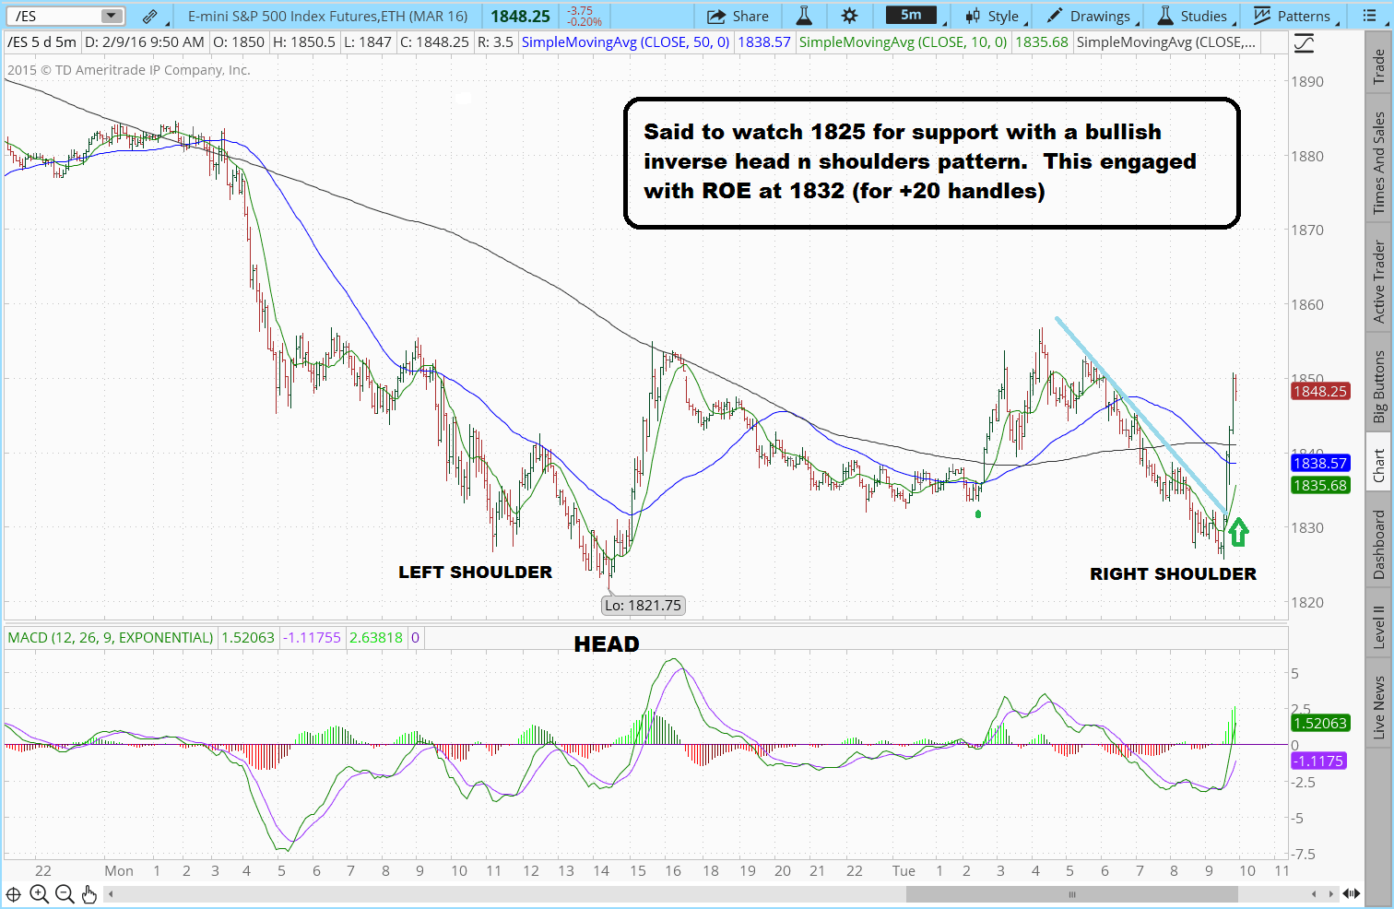Expand the /ES symbol dropdown arrow
The height and width of the screenshot is (909, 1394).
112,16
